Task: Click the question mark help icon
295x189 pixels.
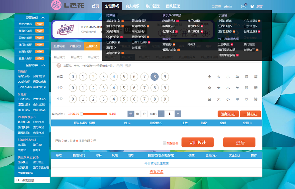Action: (59, 66)
